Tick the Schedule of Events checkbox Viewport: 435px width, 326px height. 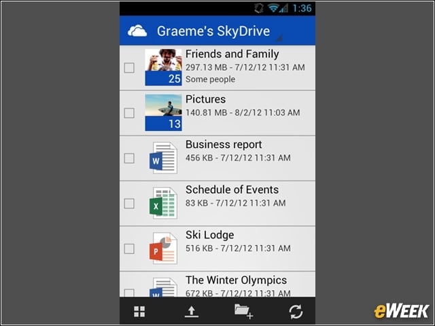click(129, 203)
